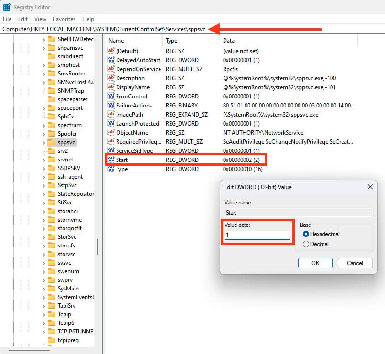Click the Start DWORD value icon

(111, 160)
